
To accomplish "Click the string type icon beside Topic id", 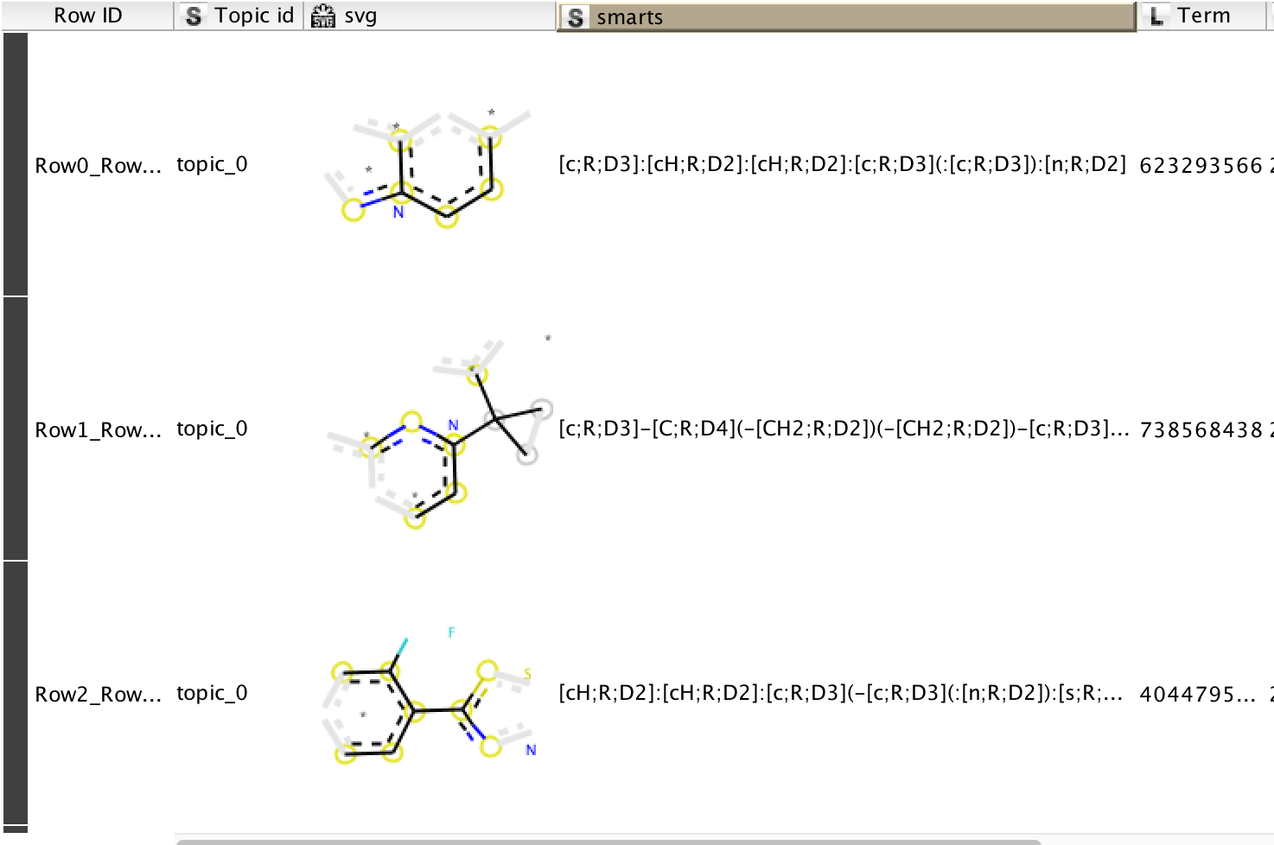I will point(194,14).
